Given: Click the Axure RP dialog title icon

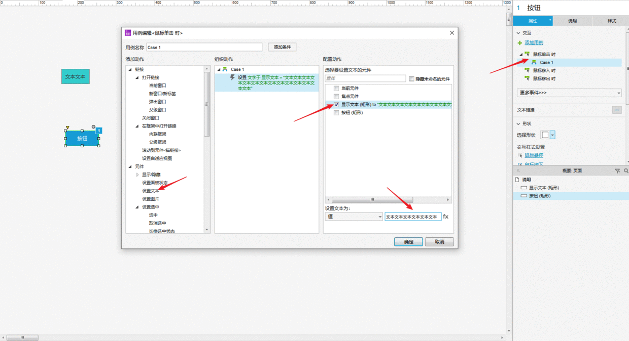Looking at the screenshot, I should (128, 33).
